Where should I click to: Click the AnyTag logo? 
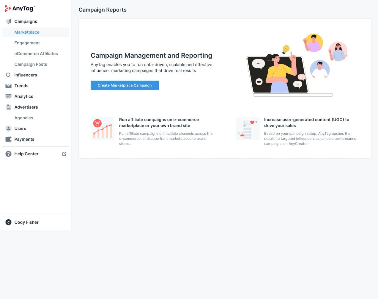[20, 8]
